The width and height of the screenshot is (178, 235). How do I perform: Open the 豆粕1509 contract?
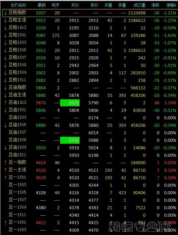point(17,72)
